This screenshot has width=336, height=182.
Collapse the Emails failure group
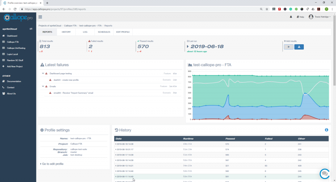click(43, 86)
